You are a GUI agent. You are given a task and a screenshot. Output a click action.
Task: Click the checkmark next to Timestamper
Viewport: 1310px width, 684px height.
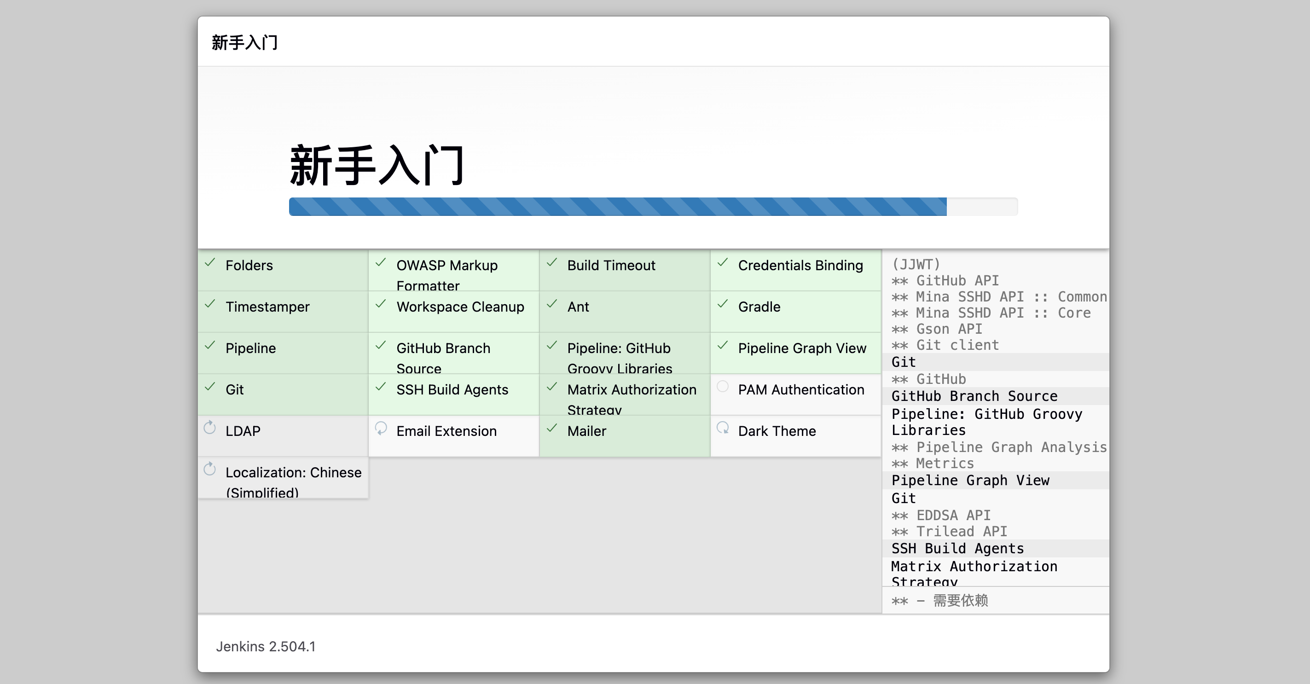210,304
